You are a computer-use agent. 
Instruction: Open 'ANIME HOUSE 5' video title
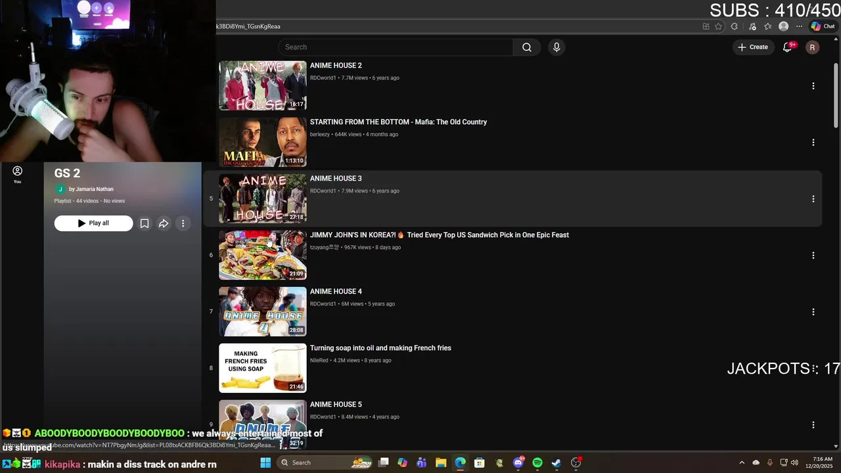(336, 405)
